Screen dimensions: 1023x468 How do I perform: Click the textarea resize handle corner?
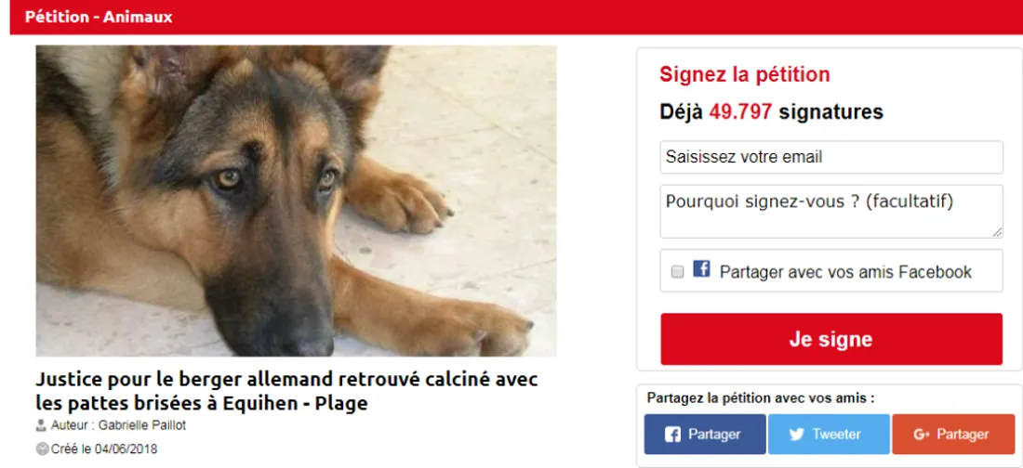click(x=998, y=233)
